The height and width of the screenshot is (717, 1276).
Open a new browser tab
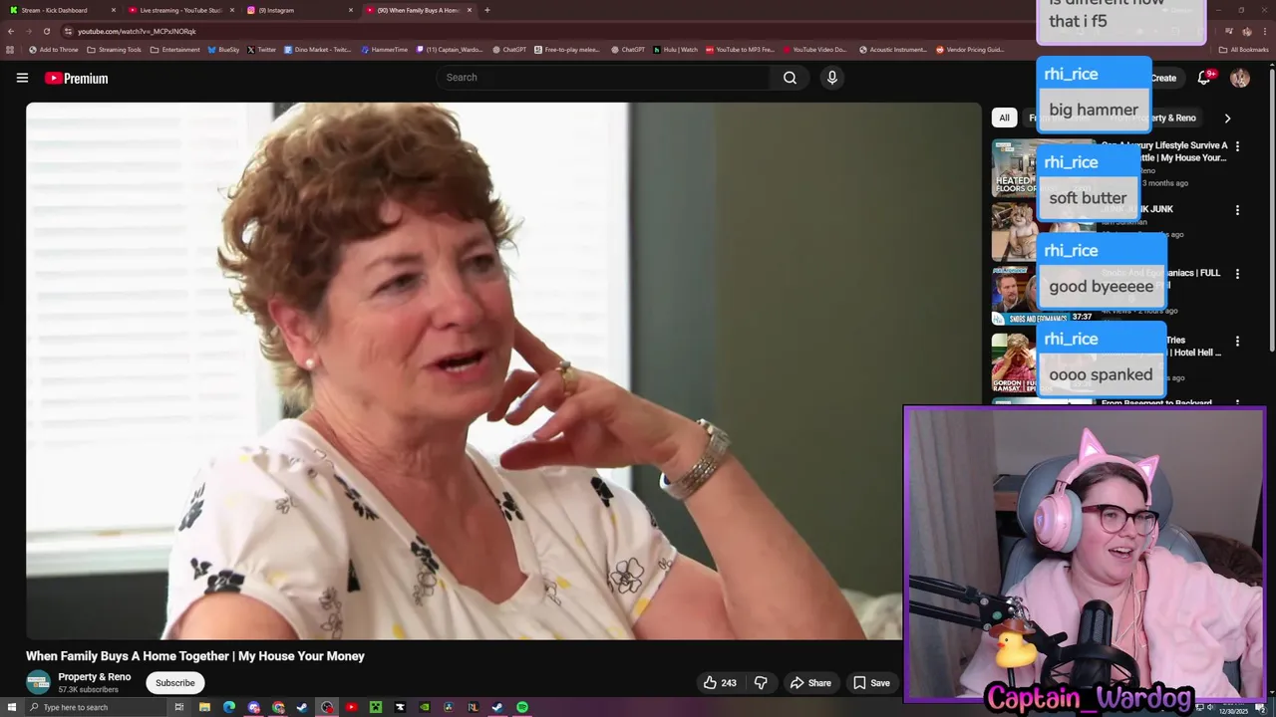click(x=486, y=10)
